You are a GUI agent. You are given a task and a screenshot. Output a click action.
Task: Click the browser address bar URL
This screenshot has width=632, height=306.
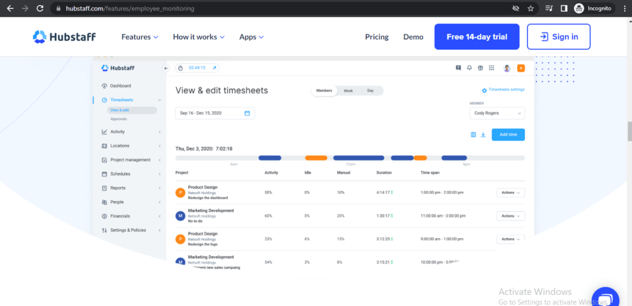point(130,9)
